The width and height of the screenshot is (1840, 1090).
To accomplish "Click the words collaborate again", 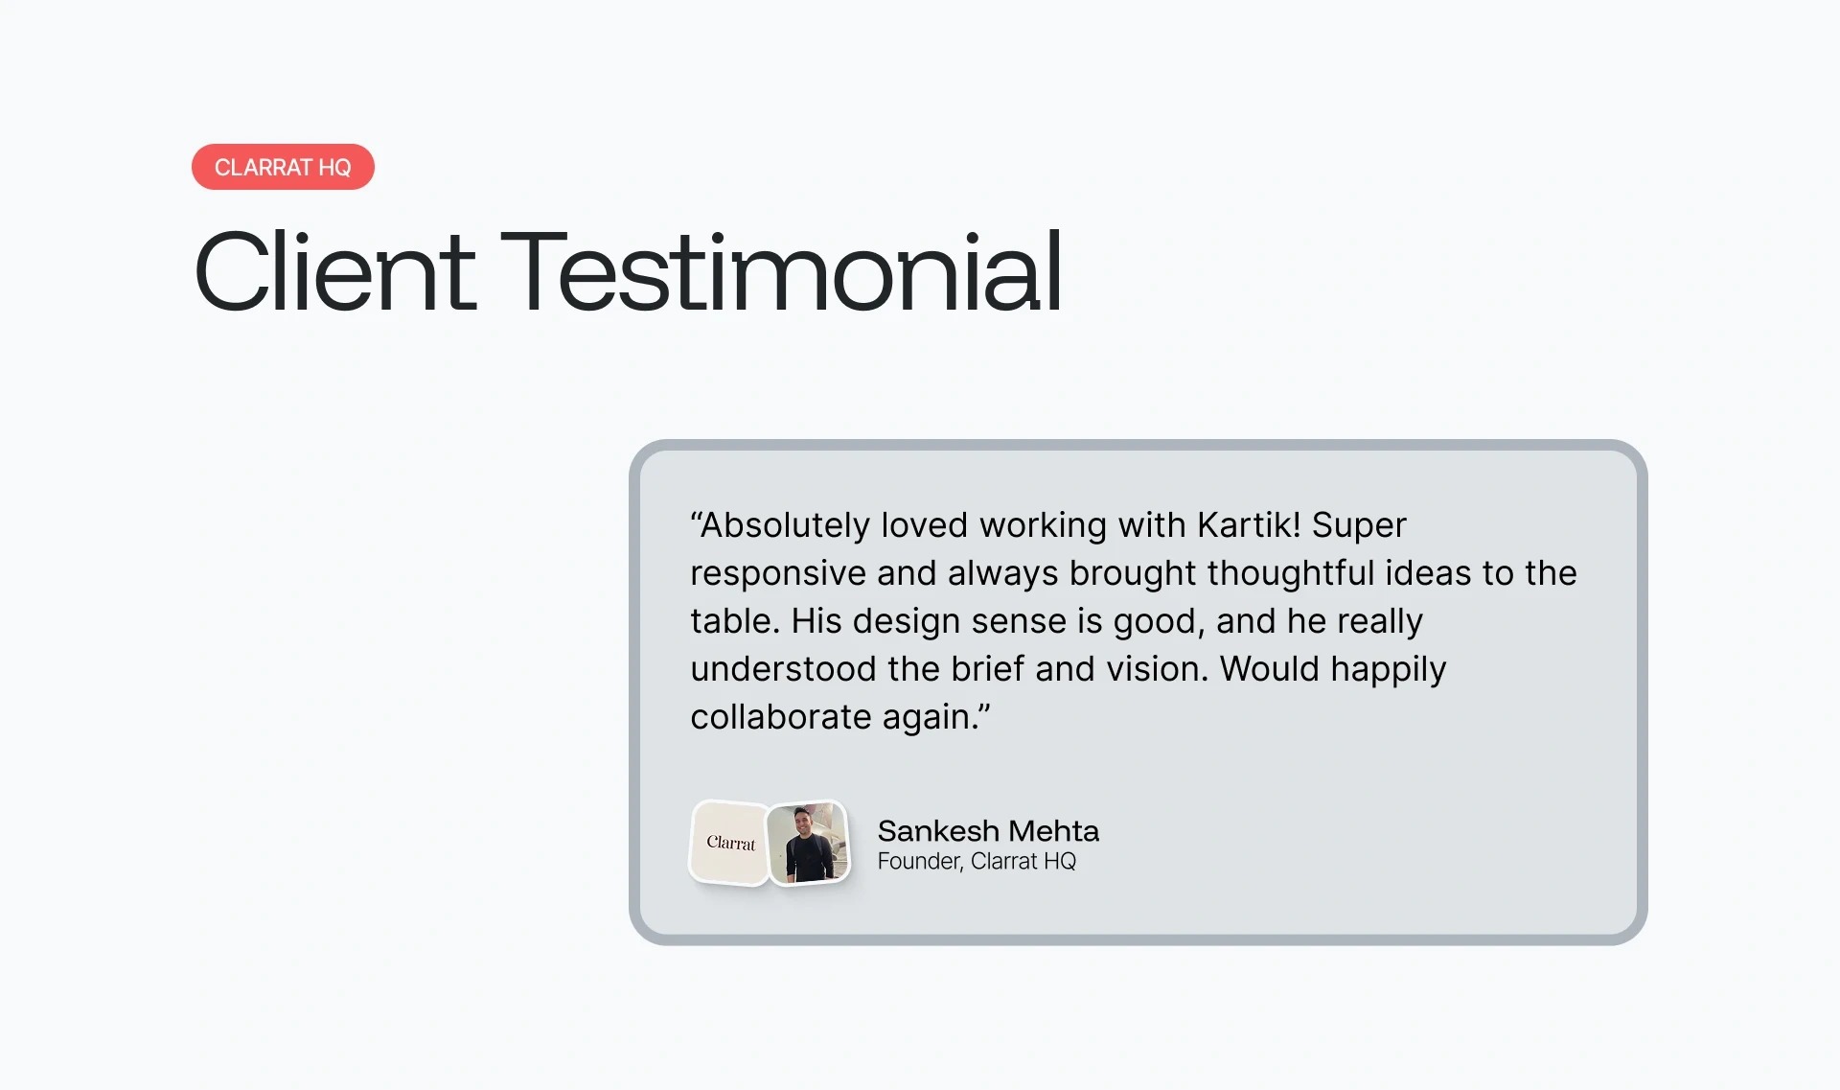I will click(835, 717).
